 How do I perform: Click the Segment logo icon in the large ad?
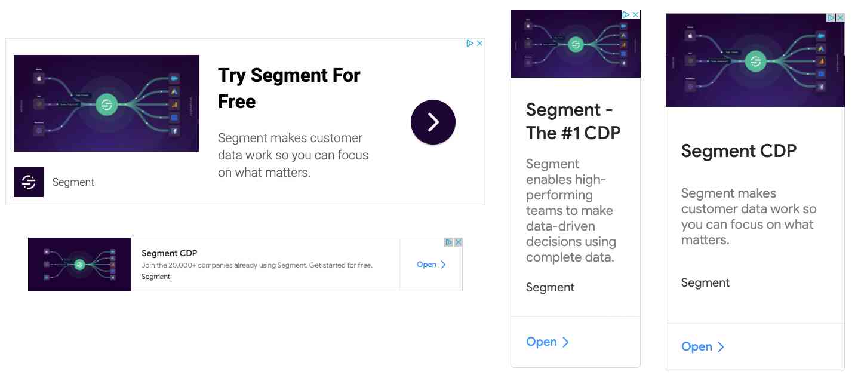(x=28, y=182)
